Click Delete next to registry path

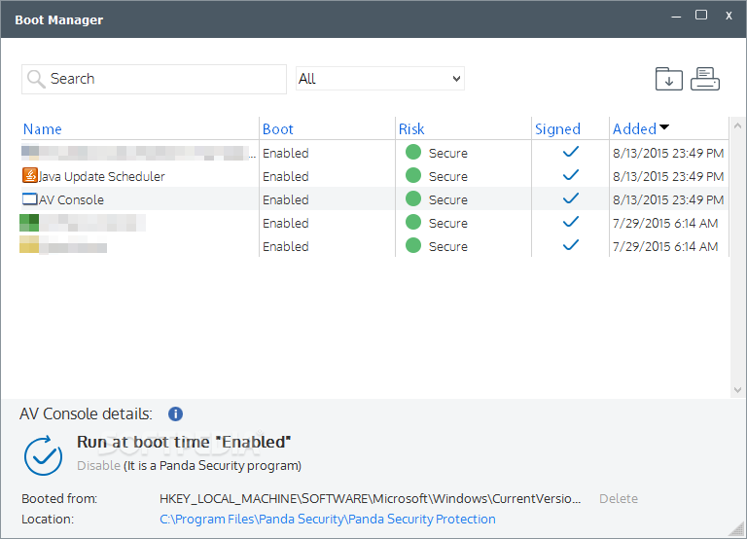(619, 498)
